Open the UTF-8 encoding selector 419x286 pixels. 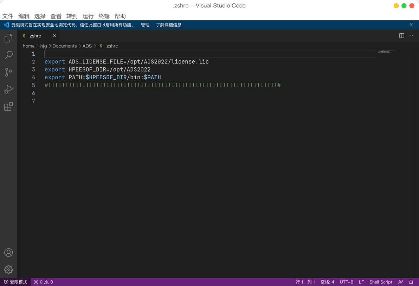[x=346, y=282]
